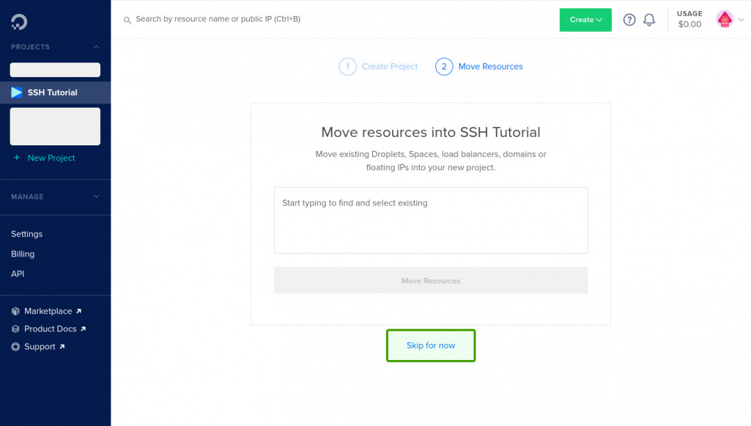Click the Product Docs stack icon

(x=15, y=329)
